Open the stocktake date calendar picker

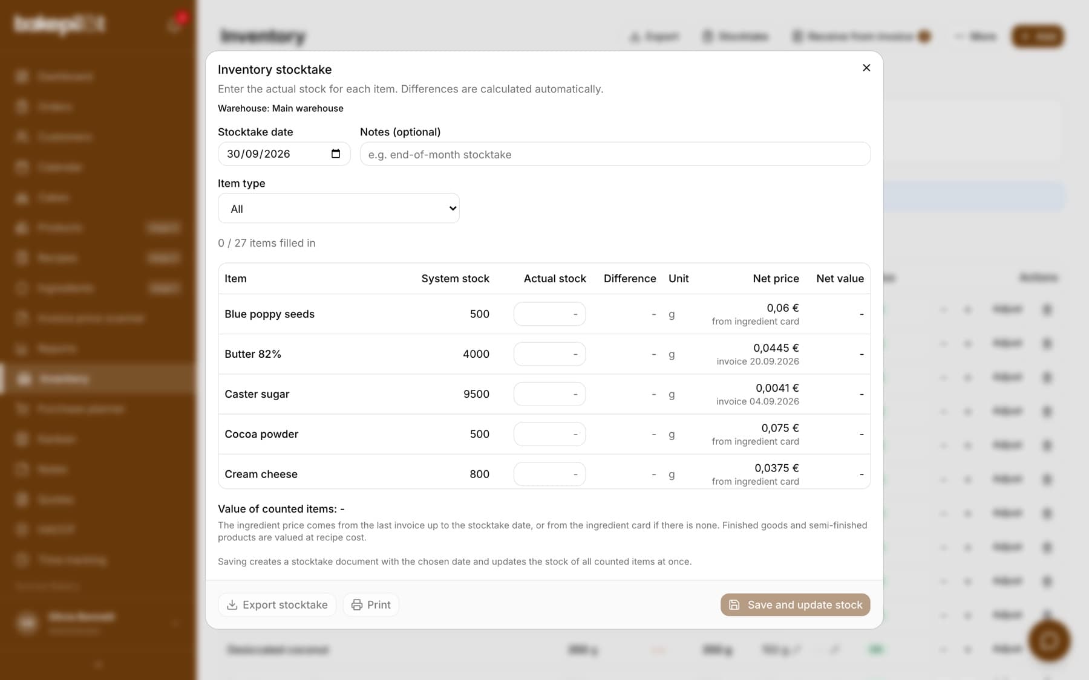(x=336, y=154)
